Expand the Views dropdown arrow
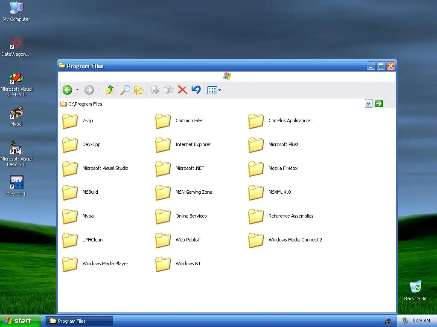Screen dimensions: 437x327 [x=220, y=90]
